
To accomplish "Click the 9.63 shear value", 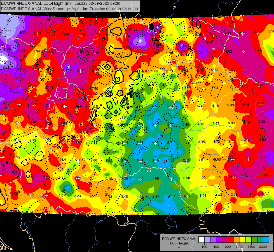I will click(155, 71).
